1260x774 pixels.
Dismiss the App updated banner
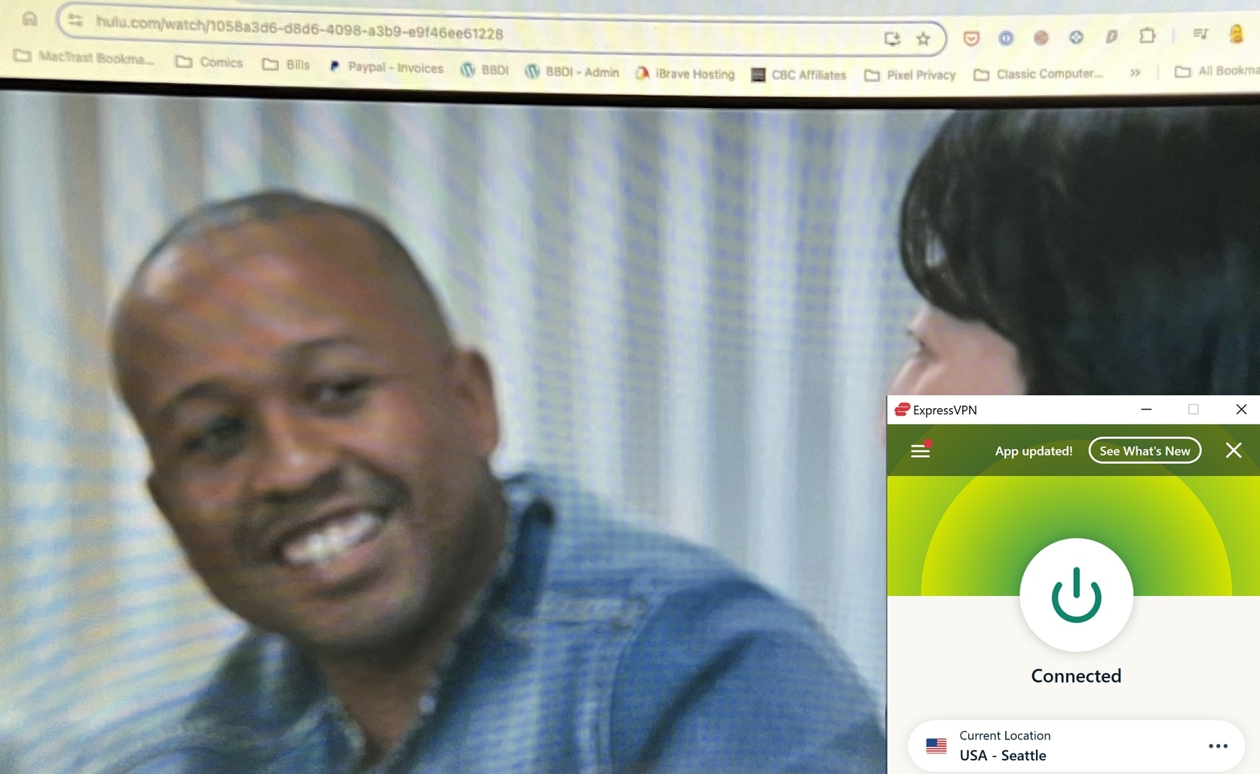pyautogui.click(x=1234, y=450)
